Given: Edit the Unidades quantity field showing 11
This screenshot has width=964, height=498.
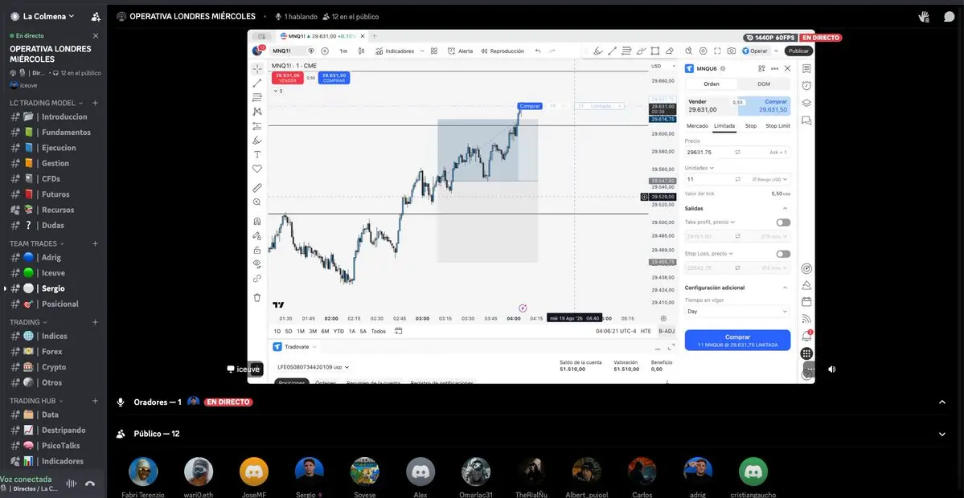Looking at the screenshot, I should [738, 179].
